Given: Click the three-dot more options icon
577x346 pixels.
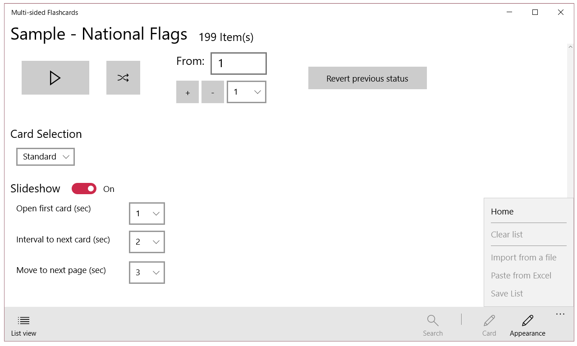Looking at the screenshot, I should (560, 314).
